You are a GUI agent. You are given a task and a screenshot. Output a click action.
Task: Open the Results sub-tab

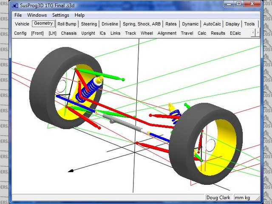coord(218,33)
